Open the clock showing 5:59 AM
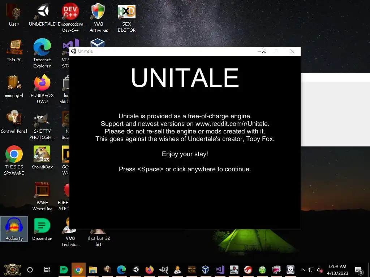The height and width of the screenshot is (277, 370). [x=337, y=270]
